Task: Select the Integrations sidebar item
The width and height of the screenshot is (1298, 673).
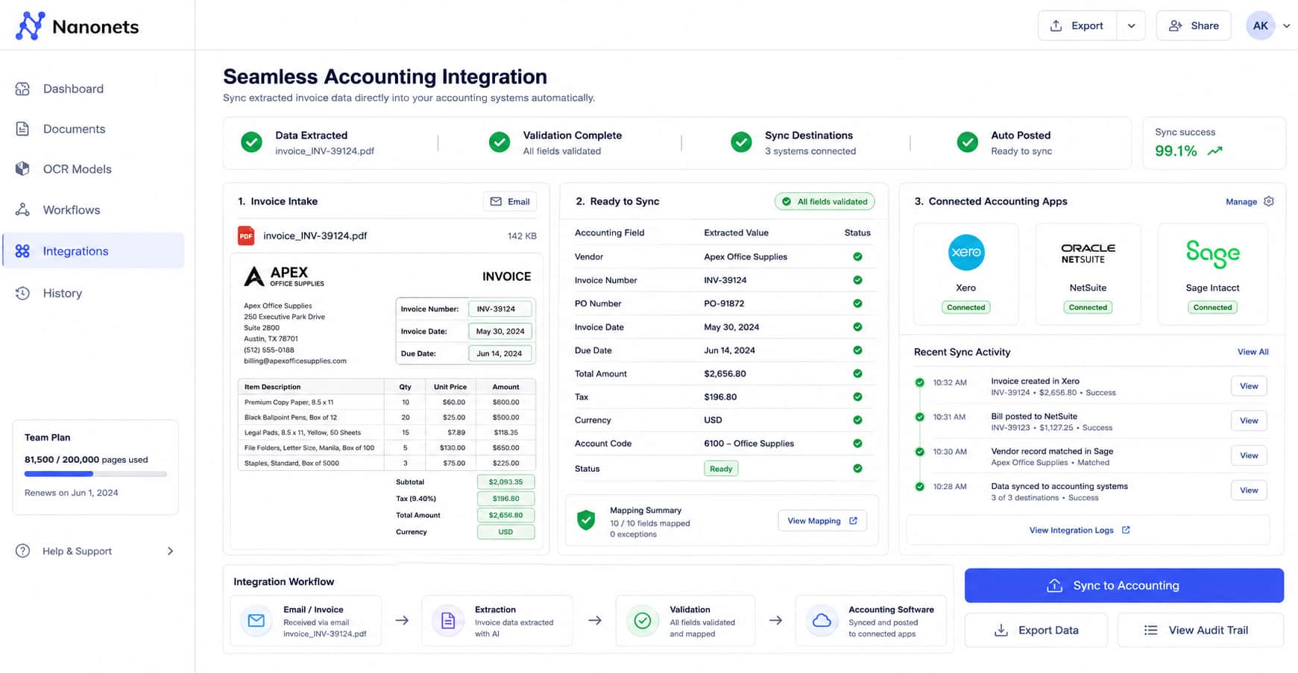Action: [94, 251]
